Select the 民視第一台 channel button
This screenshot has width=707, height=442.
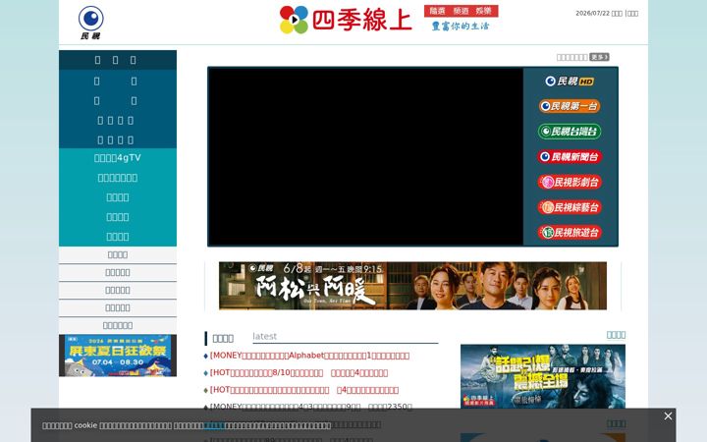click(x=570, y=106)
